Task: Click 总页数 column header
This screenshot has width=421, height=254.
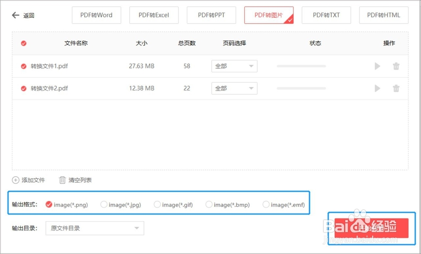Action: [x=187, y=43]
